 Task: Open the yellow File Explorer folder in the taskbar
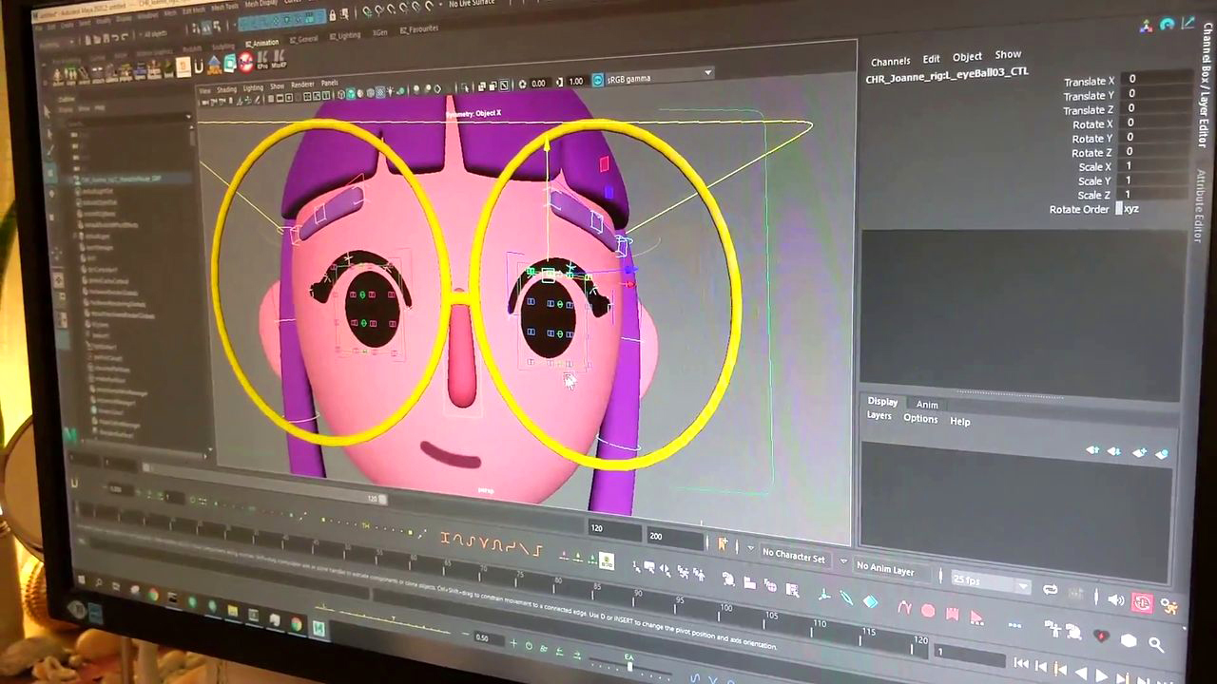click(x=233, y=613)
